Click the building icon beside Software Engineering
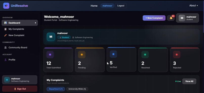Viewport: 204px width, 93px height. [73, 38]
